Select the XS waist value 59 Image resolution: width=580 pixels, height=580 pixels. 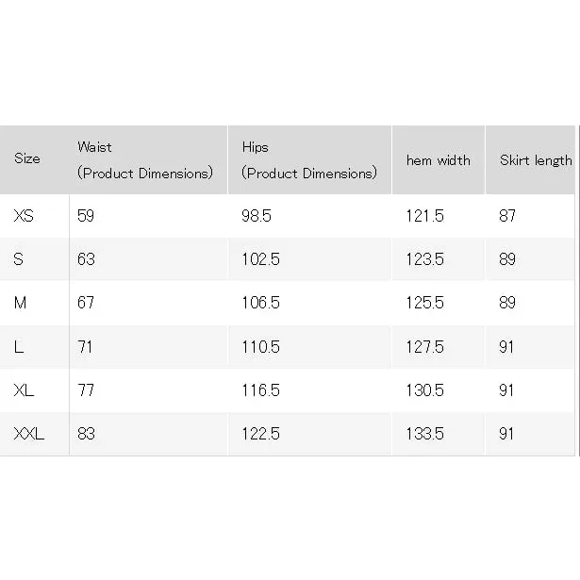pyautogui.click(x=86, y=216)
